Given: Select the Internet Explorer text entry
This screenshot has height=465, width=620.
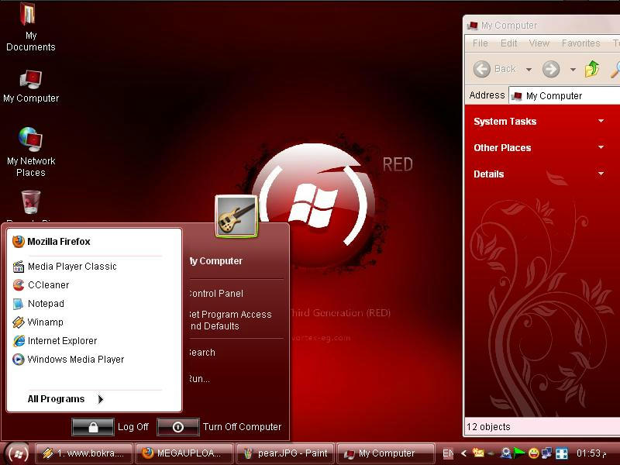Looking at the screenshot, I should coord(63,341).
